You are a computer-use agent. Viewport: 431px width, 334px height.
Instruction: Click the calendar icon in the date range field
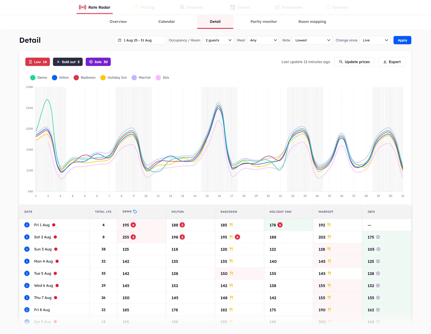(120, 40)
